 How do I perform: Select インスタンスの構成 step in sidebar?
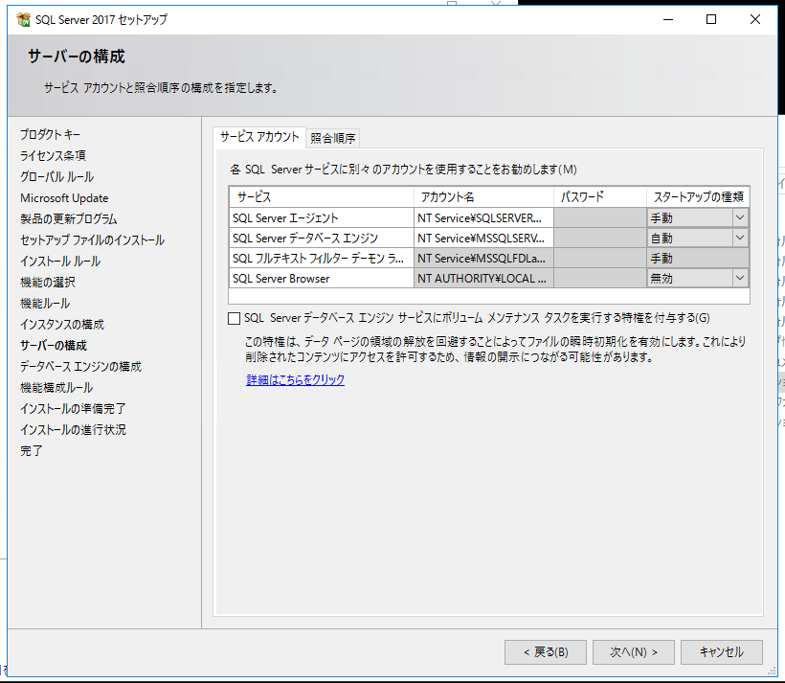click(x=62, y=324)
